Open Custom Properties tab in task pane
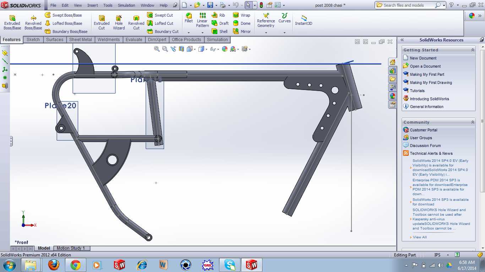The height and width of the screenshot is (272, 485). point(392,104)
